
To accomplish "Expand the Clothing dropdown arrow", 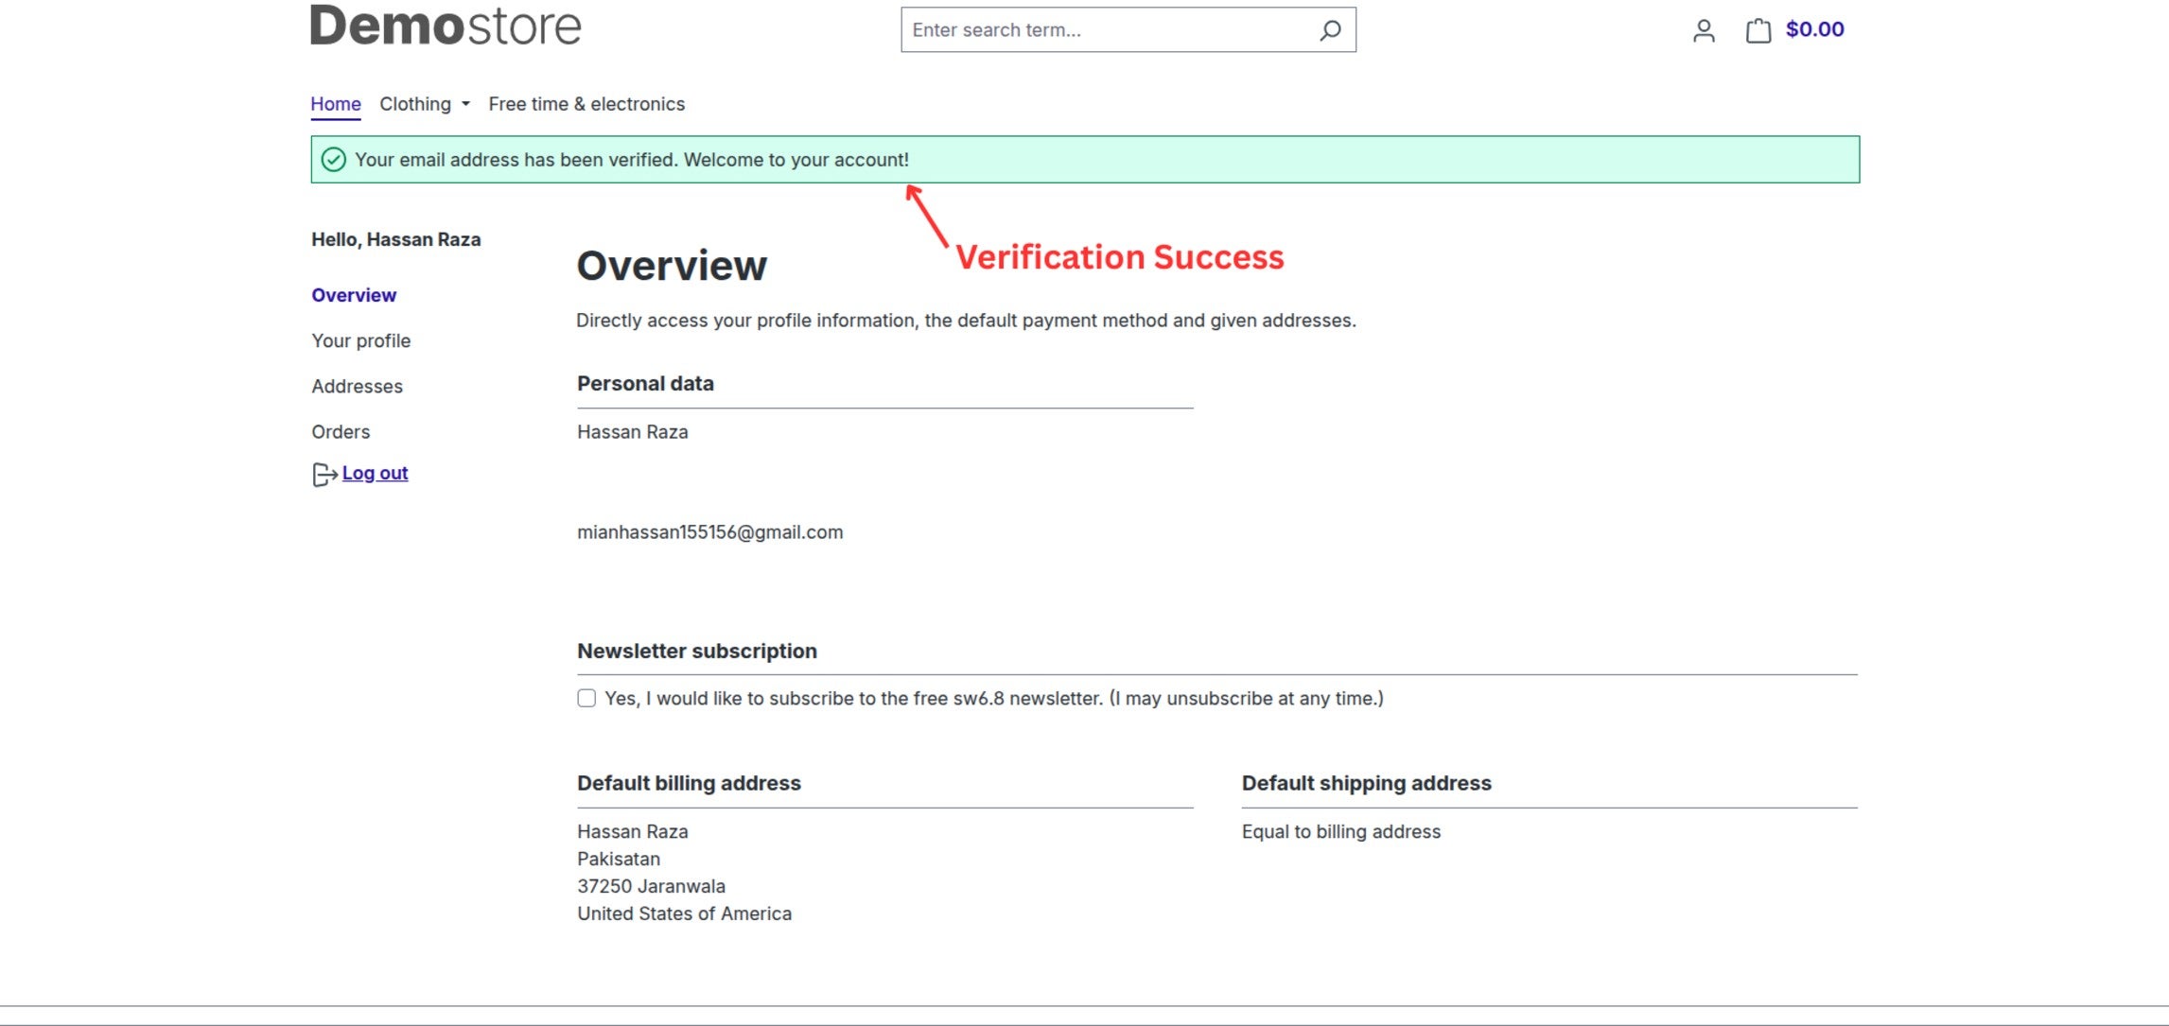I will pos(465,104).
